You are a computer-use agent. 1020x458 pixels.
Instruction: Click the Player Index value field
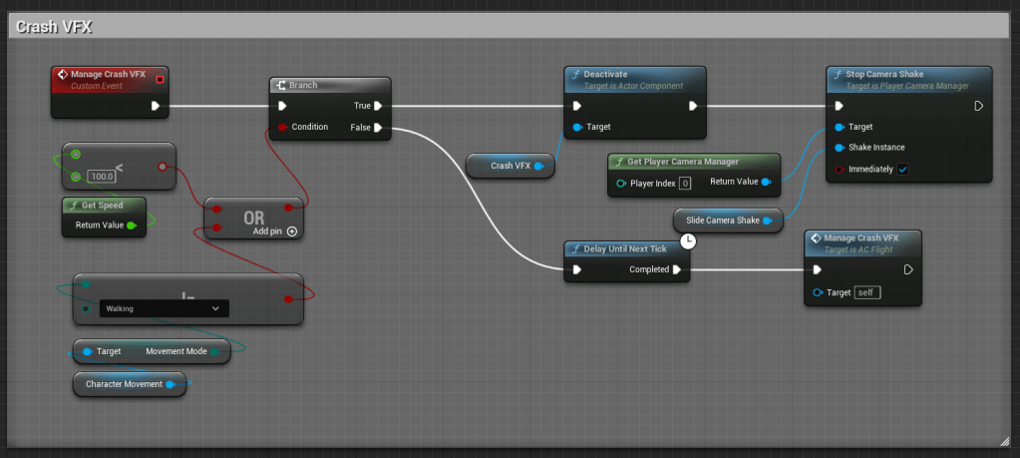click(685, 183)
